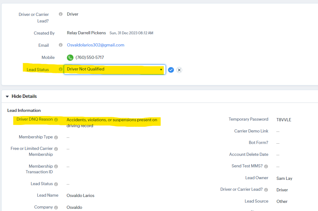This screenshot has width=318, height=211.
Task: Cancel Lead Status edit with X icon
Action: [x=179, y=70]
